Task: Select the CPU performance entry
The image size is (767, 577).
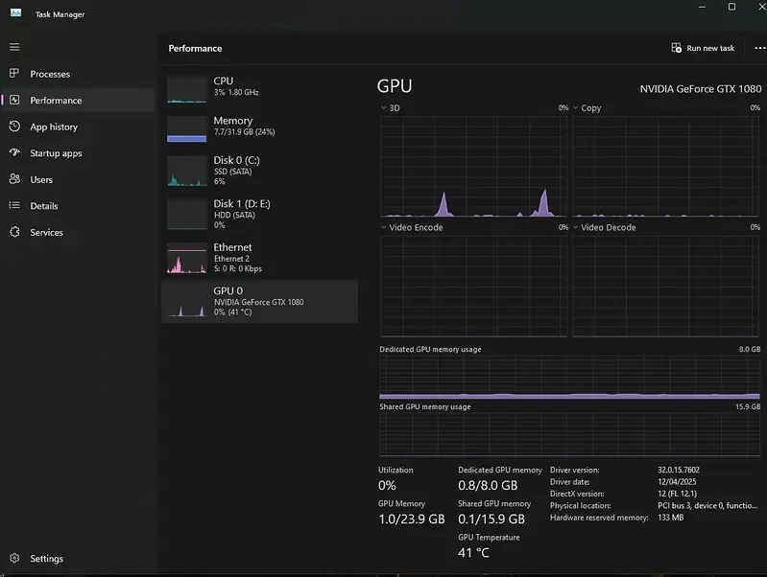Action: pos(260,88)
